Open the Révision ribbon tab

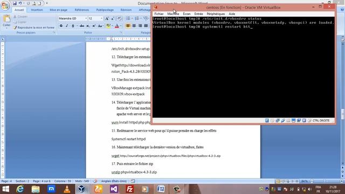[x=126, y=10]
